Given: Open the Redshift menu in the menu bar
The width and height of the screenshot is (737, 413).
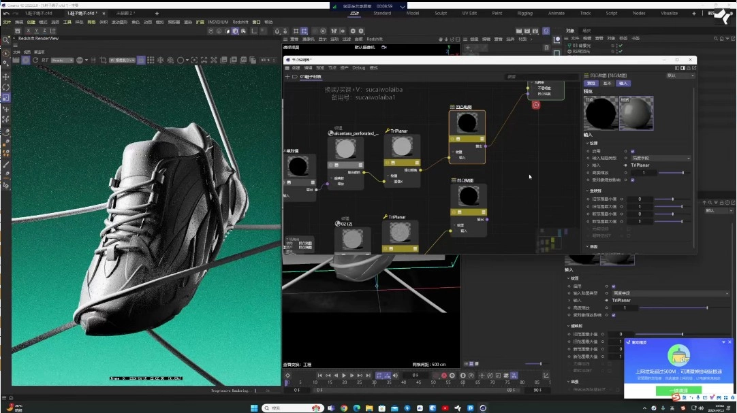Looking at the screenshot, I should coord(240,22).
